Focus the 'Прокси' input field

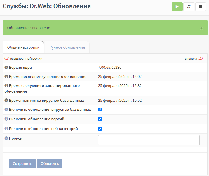[x=149, y=140]
